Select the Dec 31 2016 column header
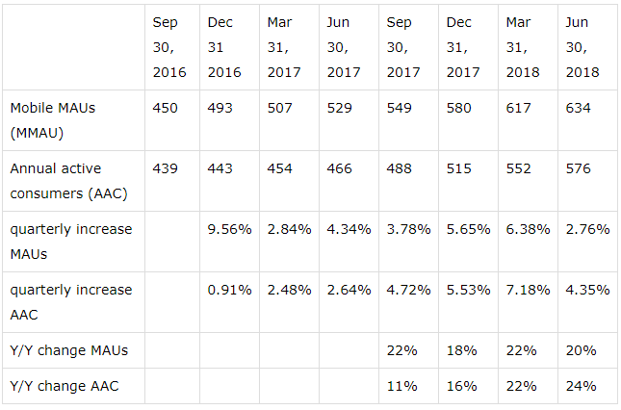621x410 pixels. coord(225,47)
